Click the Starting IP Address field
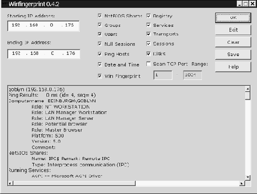This screenshot has width=257, height=194. pyautogui.click(x=43, y=26)
